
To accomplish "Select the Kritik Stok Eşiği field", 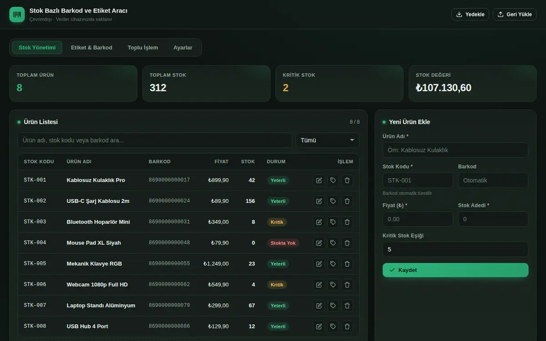I will point(455,249).
